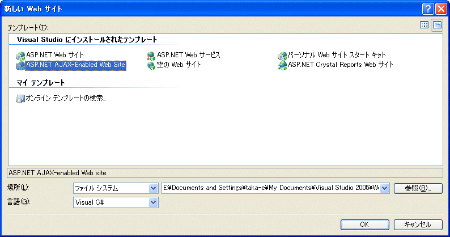Image resolution: width=450 pixels, height=237 pixels.
Task: Confirm with the OK button
Action: (365, 225)
